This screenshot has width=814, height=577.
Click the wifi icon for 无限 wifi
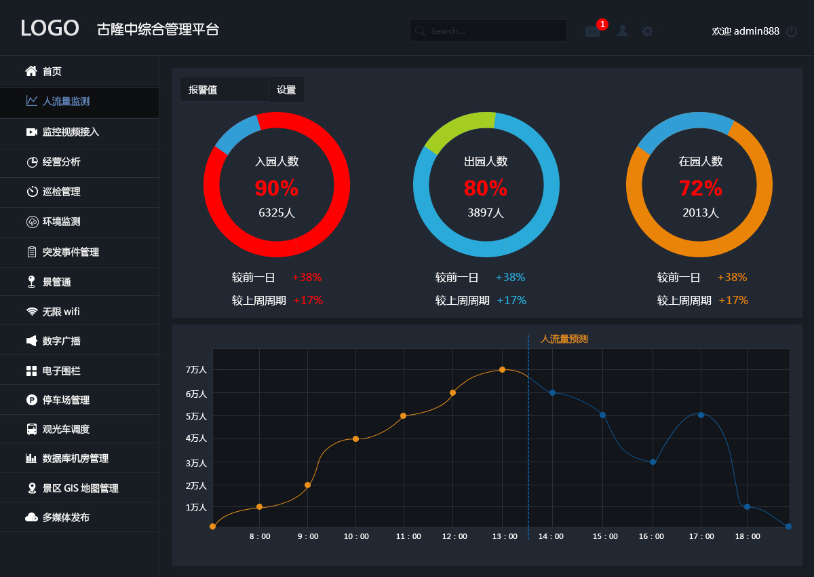click(x=32, y=312)
